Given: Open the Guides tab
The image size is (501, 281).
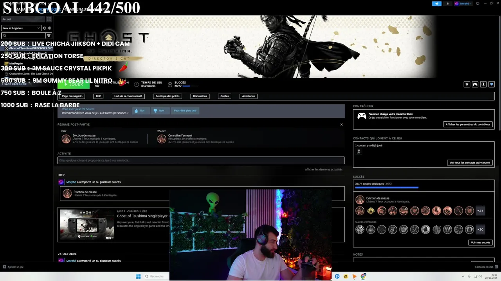Looking at the screenshot, I should 224,96.
